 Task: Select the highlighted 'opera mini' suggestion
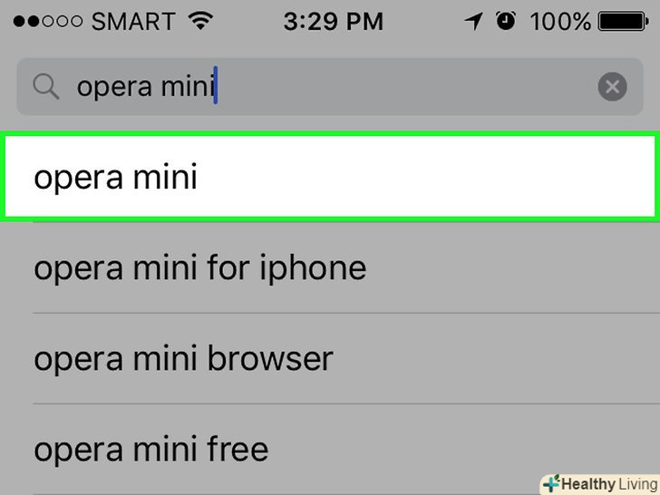click(x=330, y=177)
